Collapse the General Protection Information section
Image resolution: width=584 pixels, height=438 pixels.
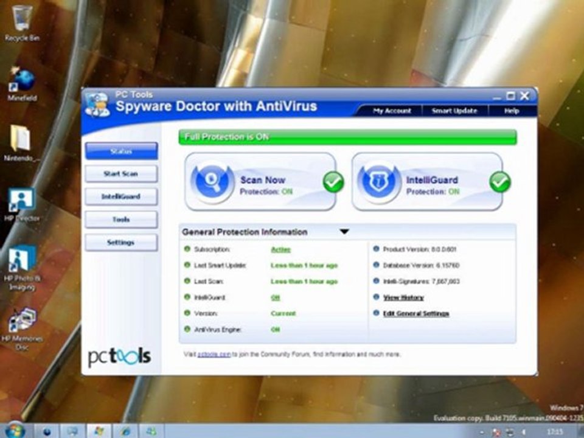coord(344,232)
